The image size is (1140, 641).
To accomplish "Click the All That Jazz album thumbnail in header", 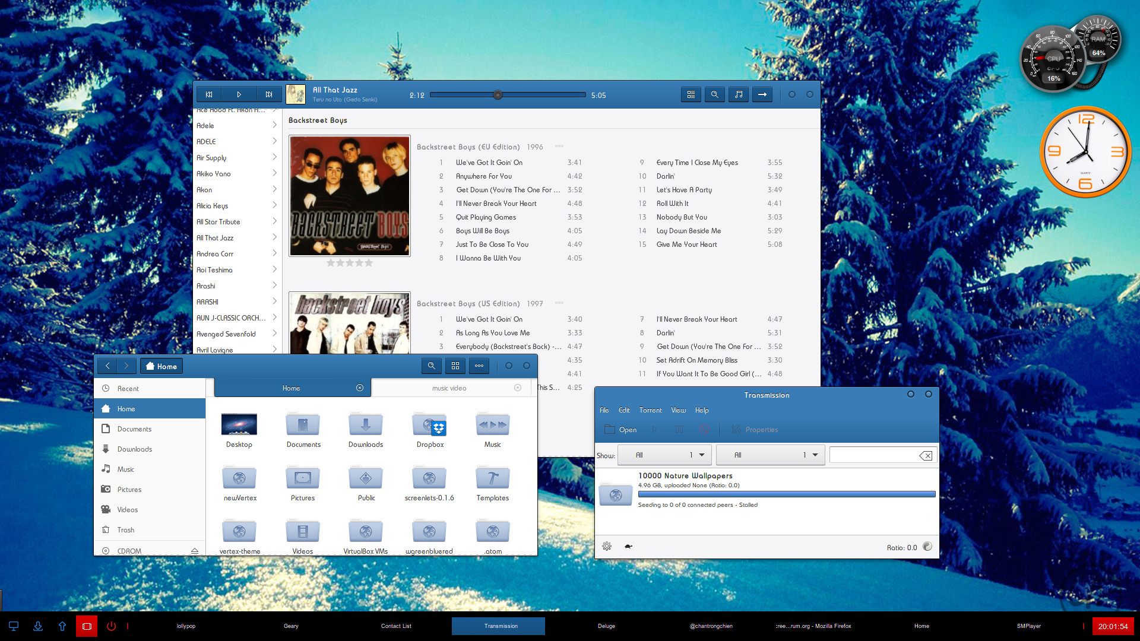I will [296, 94].
